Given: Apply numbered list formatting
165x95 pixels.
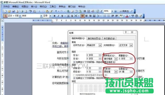Looking at the screenshot, I should (x=105, y=16).
